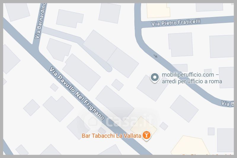Image resolution: width=237 pixels, height=158 pixels.
Task: Click the road segment in the bottom left corner
Action: [x=7, y=148]
